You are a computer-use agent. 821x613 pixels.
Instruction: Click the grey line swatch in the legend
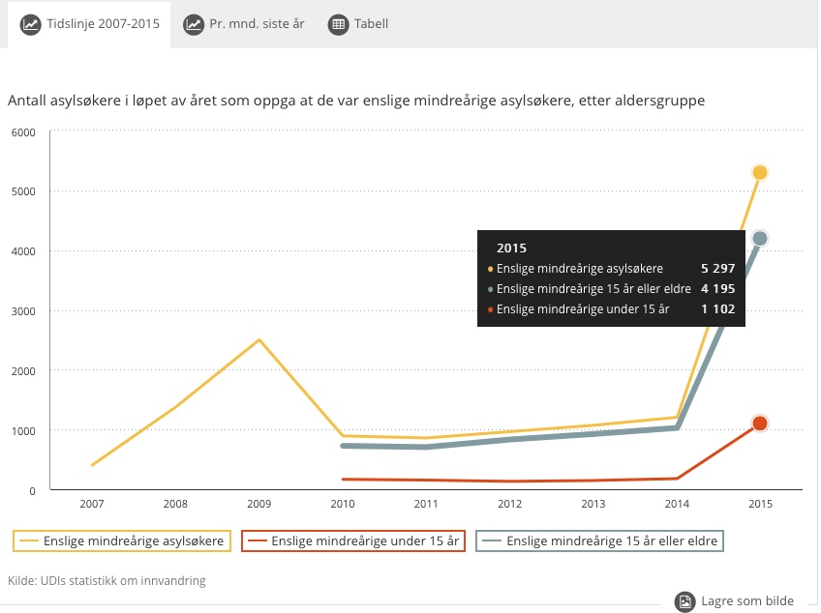pos(491,541)
